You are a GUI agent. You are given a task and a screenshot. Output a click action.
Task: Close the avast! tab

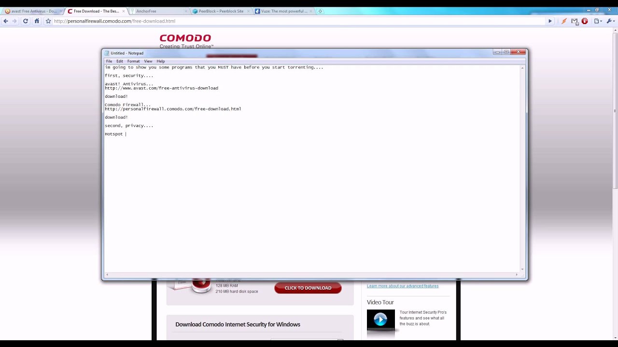[60, 11]
